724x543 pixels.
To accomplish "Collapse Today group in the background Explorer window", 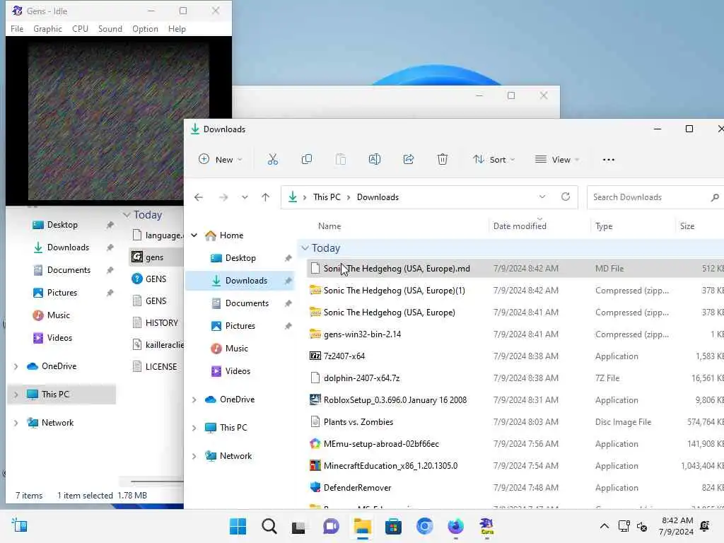I will point(127,215).
